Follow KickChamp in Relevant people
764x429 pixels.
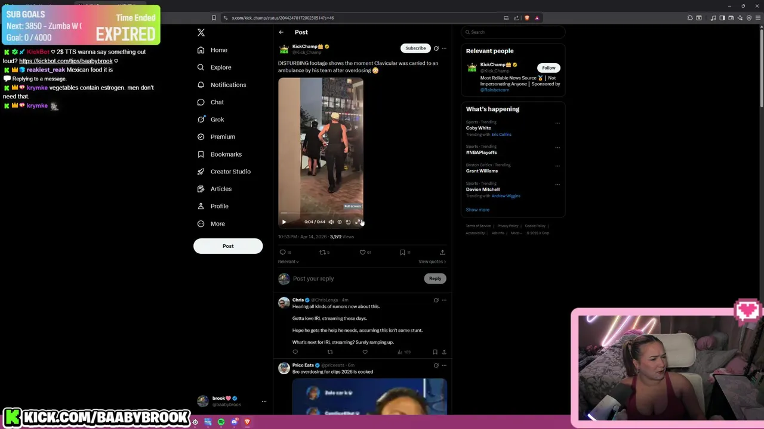pyautogui.click(x=549, y=68)
